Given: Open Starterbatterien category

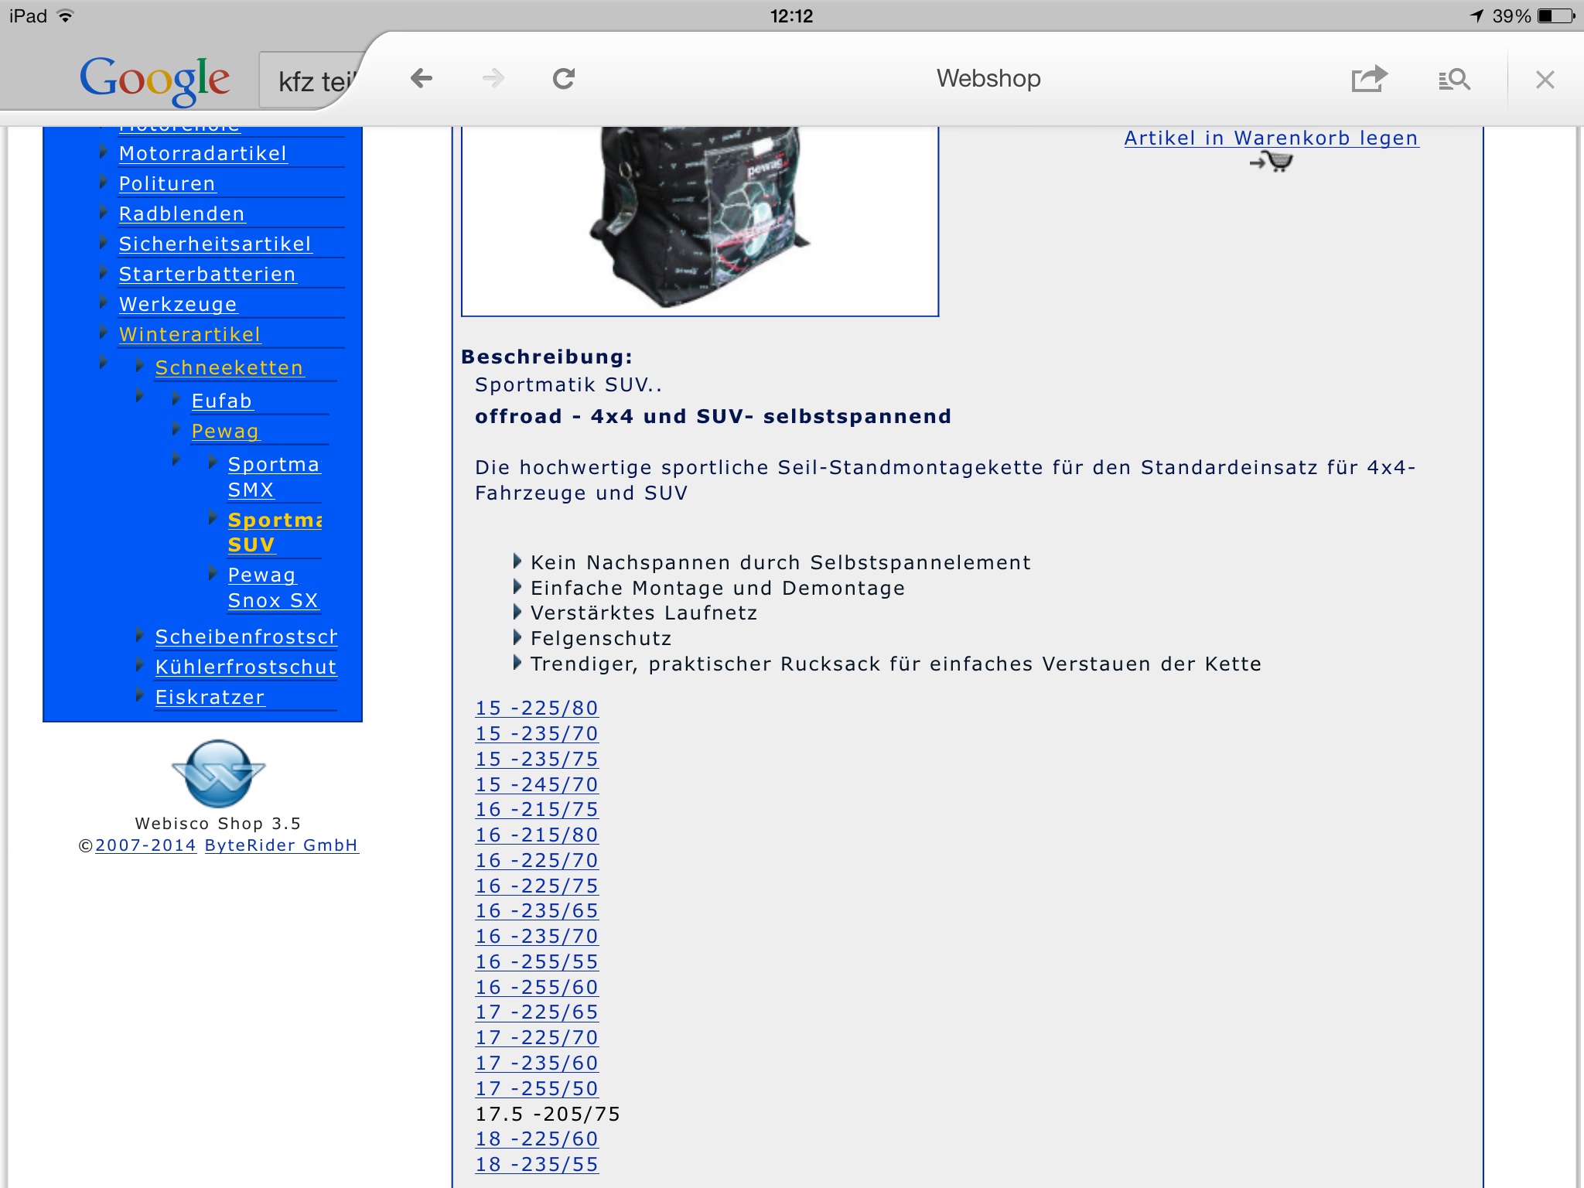Looking at the screenshot, I should [207, 274].
